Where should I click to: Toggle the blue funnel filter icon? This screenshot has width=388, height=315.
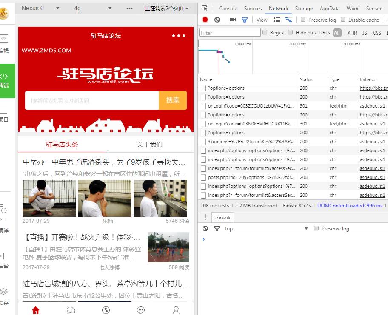click(x=245, y=20)
